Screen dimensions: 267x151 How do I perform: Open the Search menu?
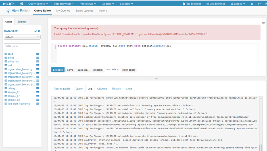tap(108, 4)
